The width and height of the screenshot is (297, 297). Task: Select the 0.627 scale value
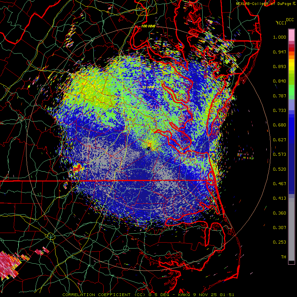point(280,140)
